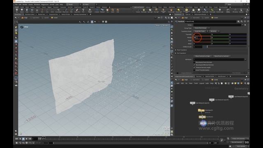Click the Uniform Scale slider handle

207,47
